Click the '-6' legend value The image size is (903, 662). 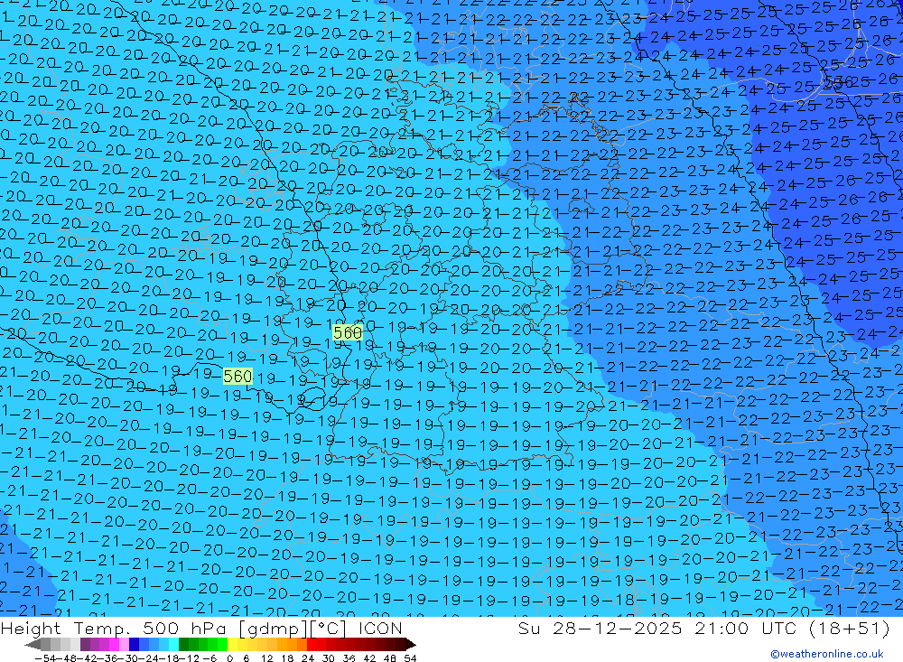(210, 658)
